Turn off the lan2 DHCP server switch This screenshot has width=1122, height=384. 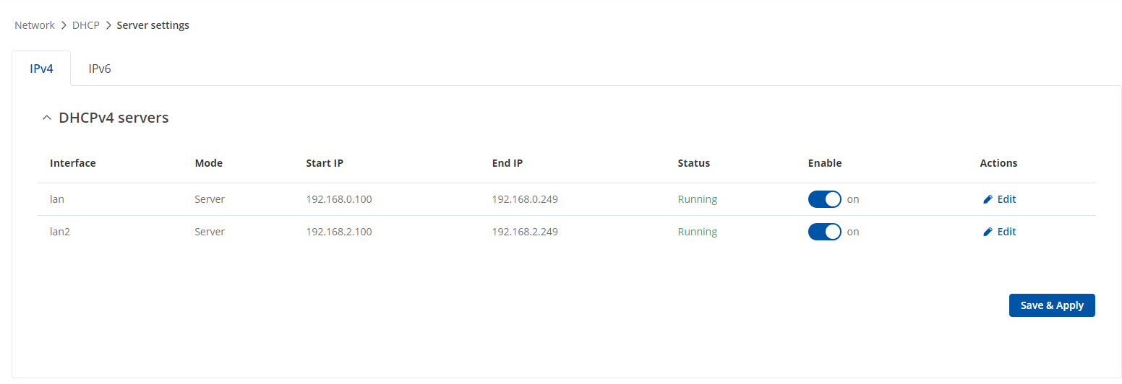point(825,232)
